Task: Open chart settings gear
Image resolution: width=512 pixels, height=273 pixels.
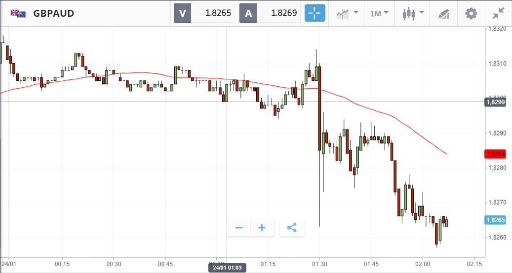Action: pyautogui.click(x=472, y=13)
